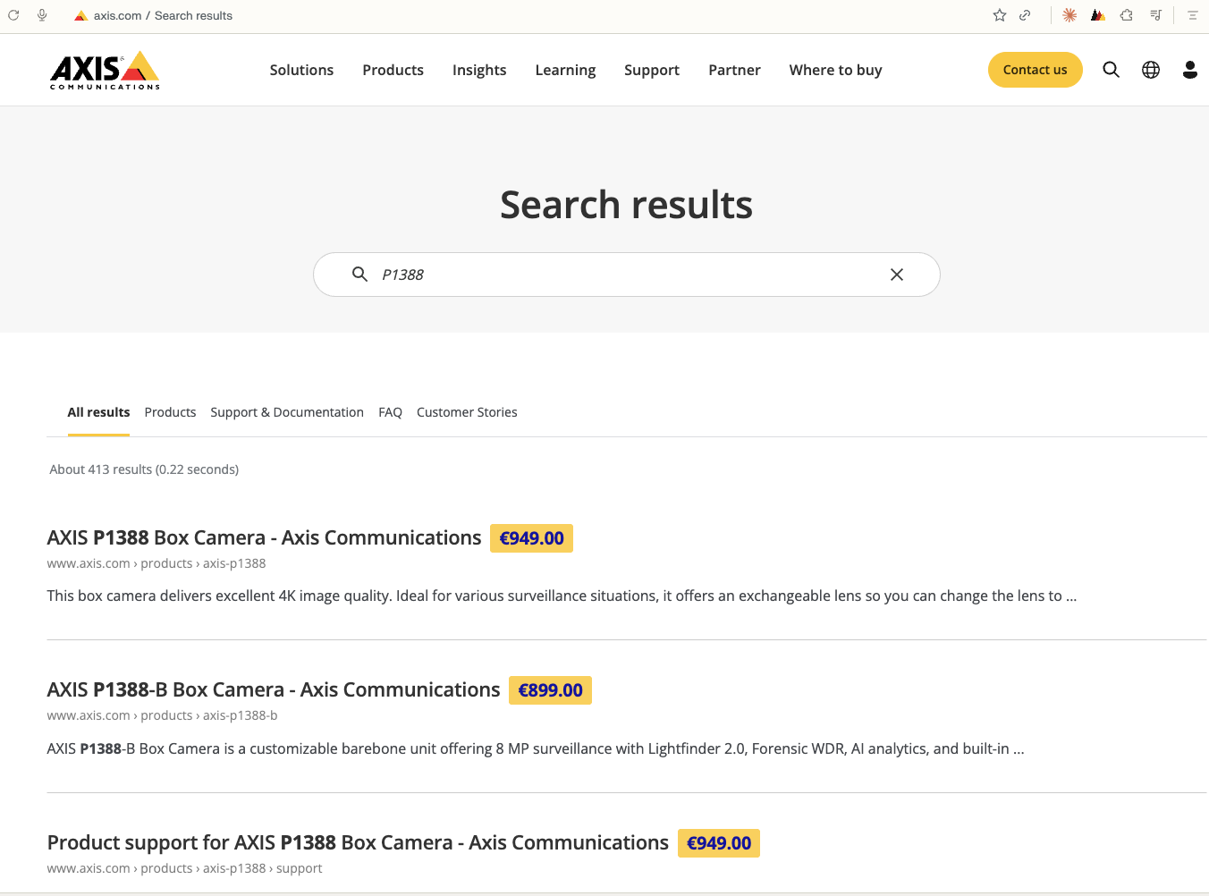Bookmark page with the star icon
This screenshot has width=1209, height=896.
[1000, 15]
